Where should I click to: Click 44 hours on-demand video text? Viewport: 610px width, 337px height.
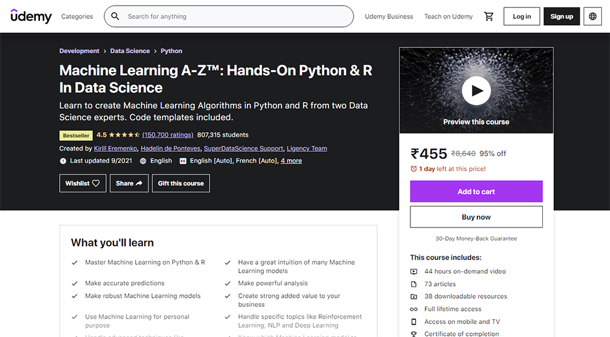pos(465,271)
